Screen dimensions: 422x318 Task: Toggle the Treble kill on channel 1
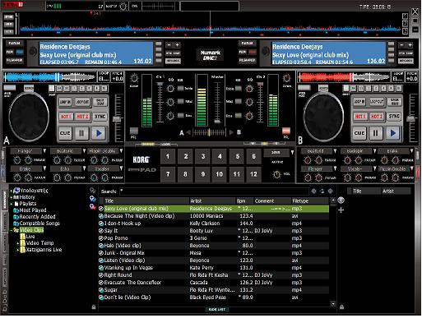tap(180, 89)
